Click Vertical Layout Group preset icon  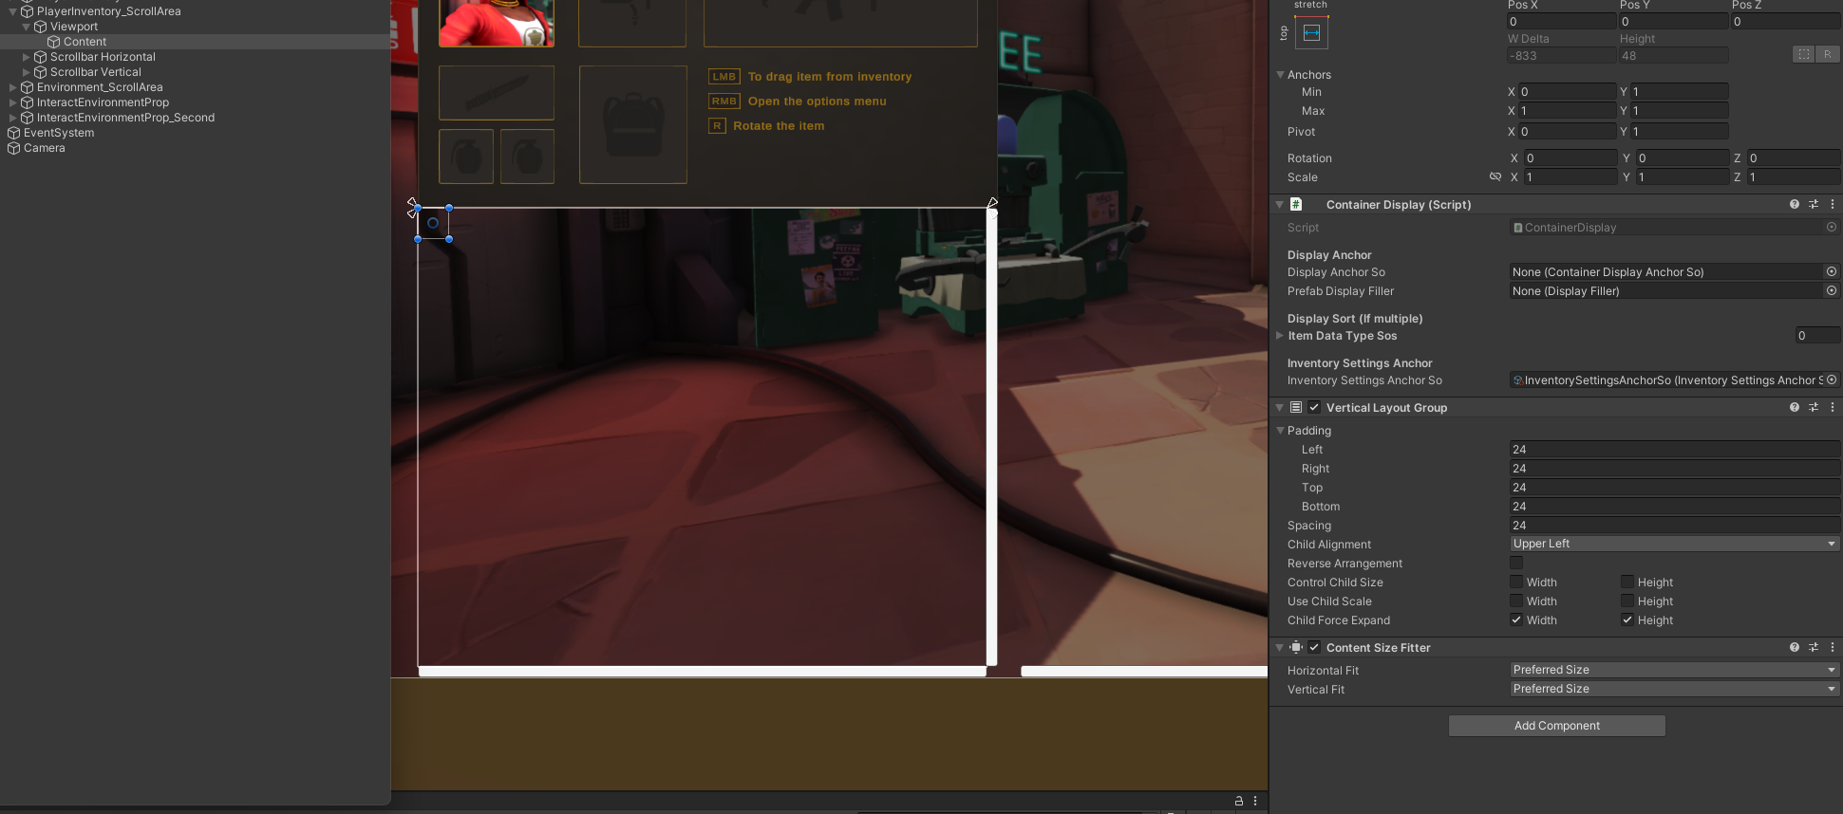point(1813,408)
